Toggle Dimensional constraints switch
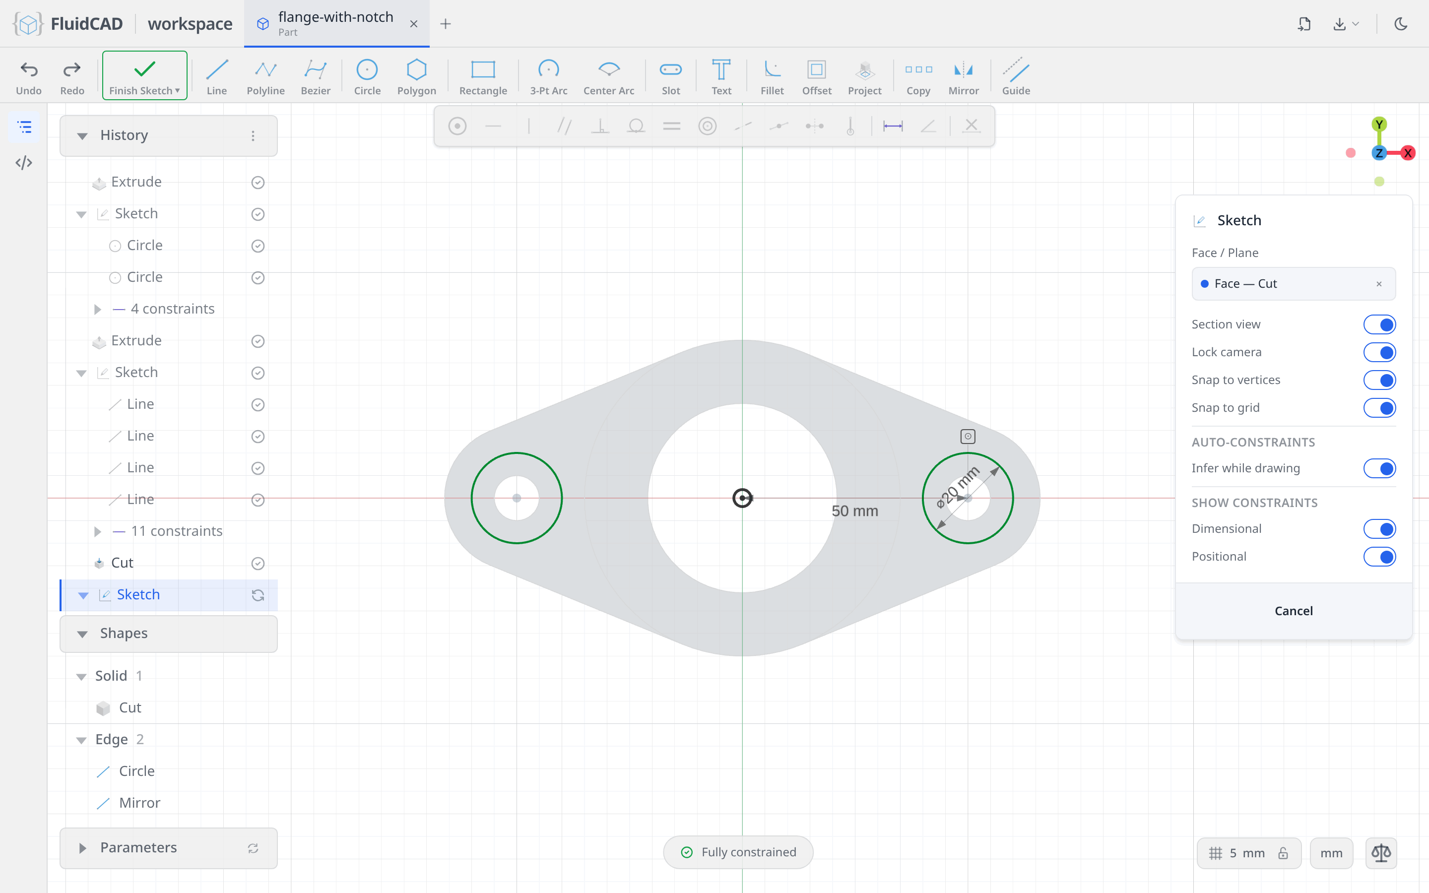 (x=1379, y=528)
